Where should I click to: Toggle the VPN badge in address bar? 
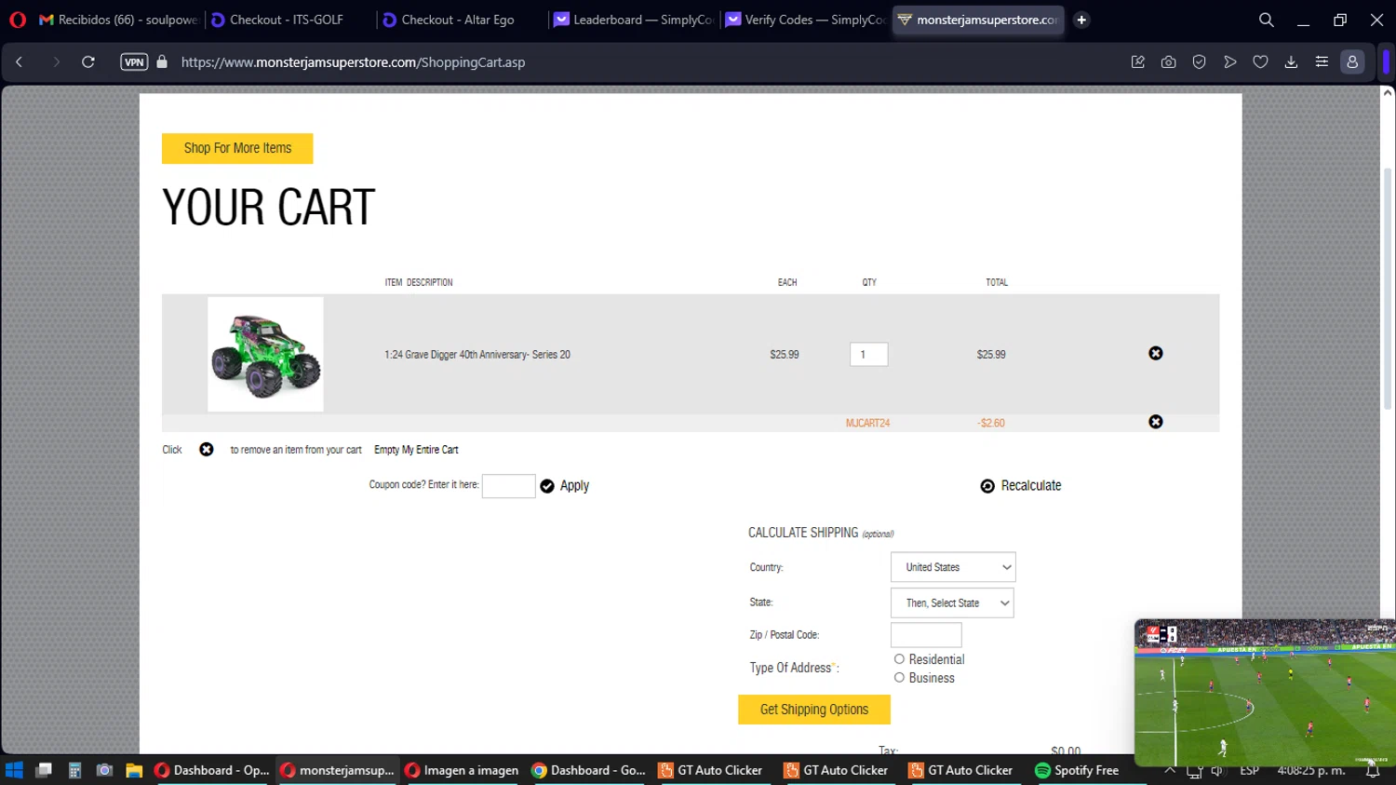pyautogui.click(x=134, y=62)
